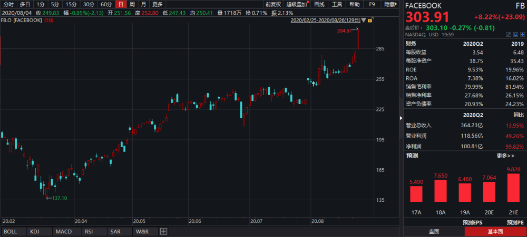This screenshot has height=237, width=527.
Task: Enable the KDJ indicator
Action: (40, 231)
